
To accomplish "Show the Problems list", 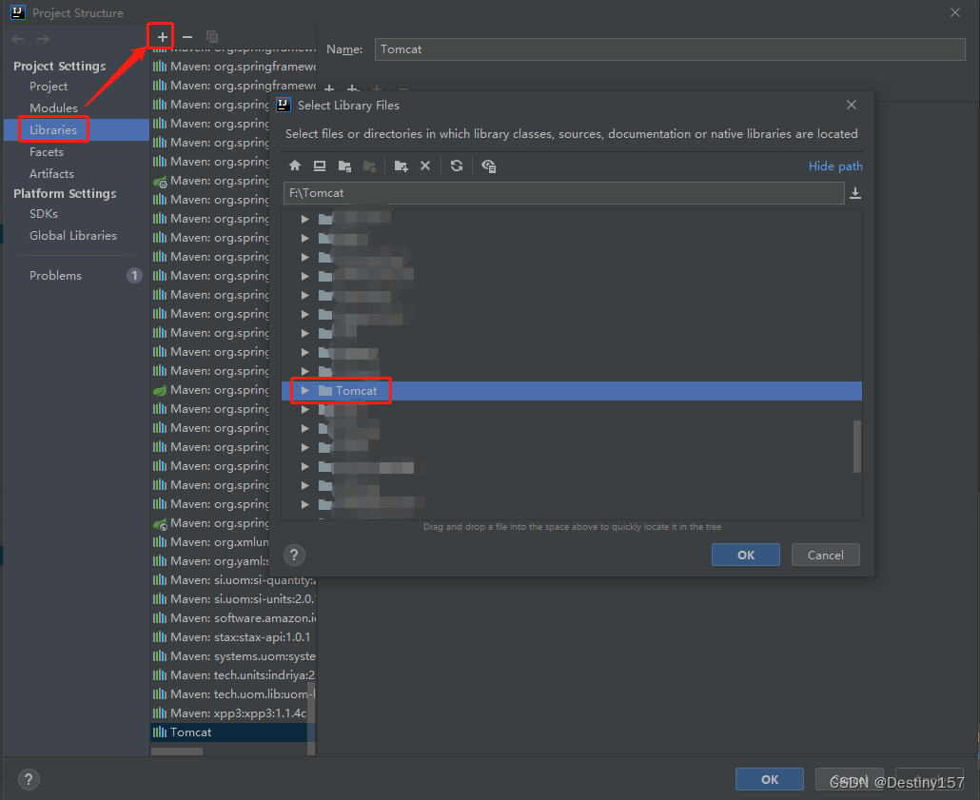I will click(x=55, y=276).
